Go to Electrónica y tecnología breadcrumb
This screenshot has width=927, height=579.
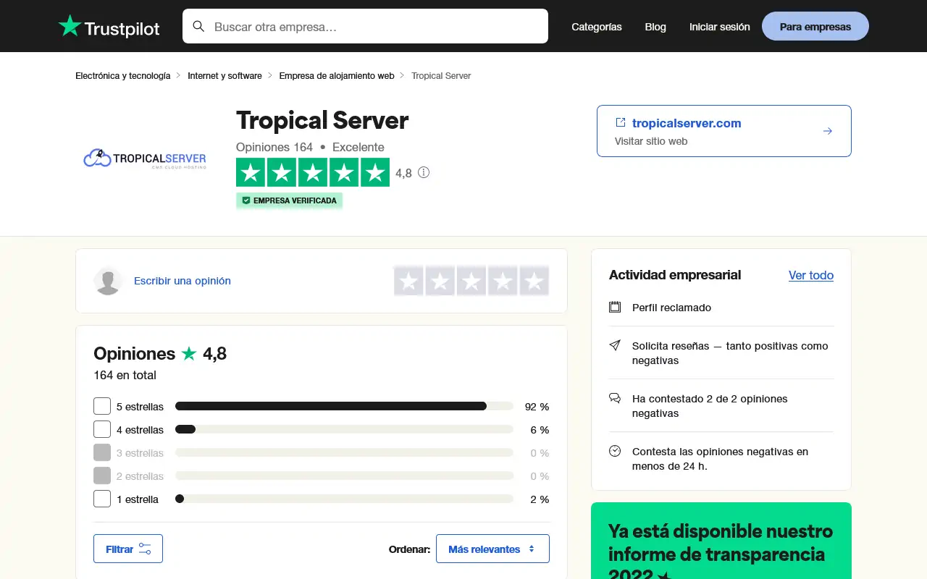123,75
